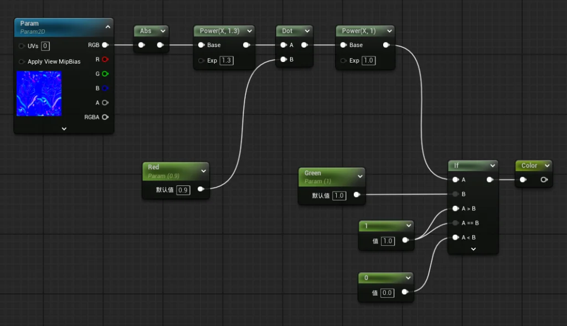Click the Dot node B input pin
567x326 pixels.
284,59
